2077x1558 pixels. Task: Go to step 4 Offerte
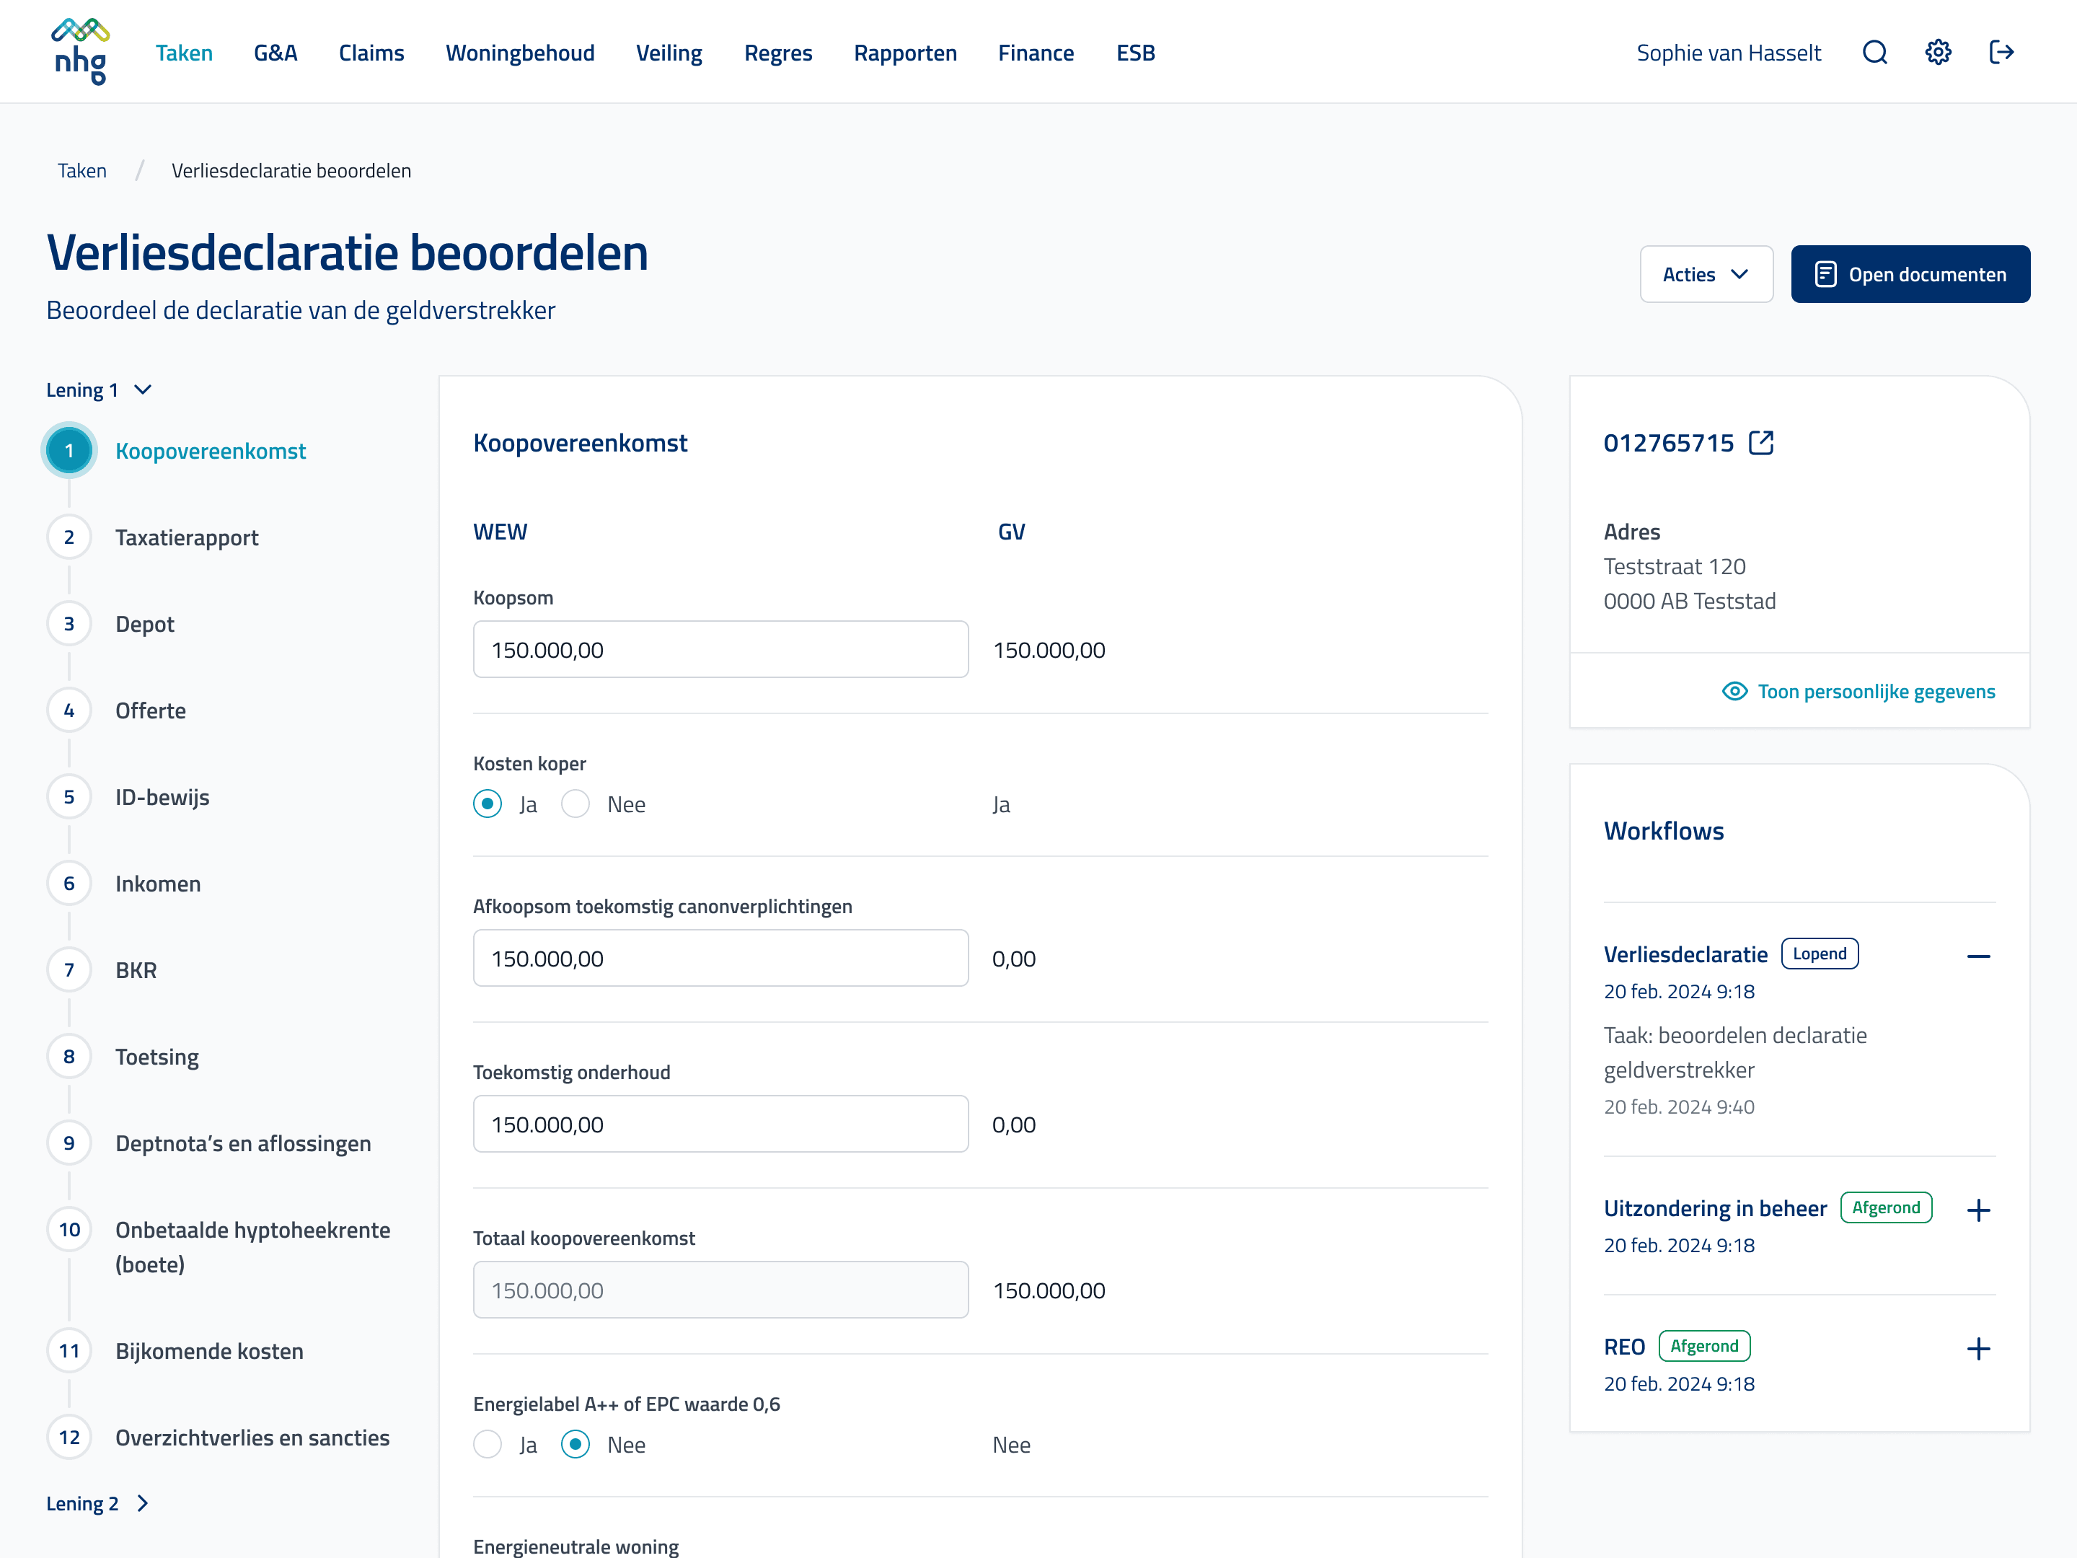tap(116, 710)
